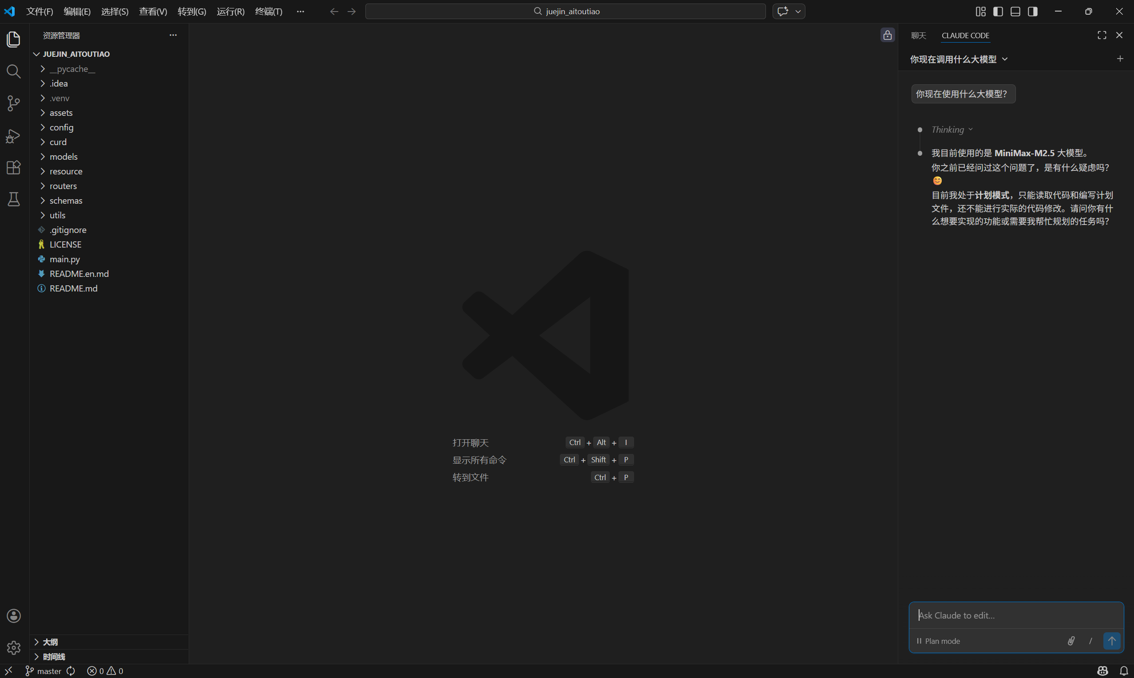The height and width of the screenshot is (678, 1134).
Task: Send the message with the arrow button
Action: click(x=1112, y=641)
